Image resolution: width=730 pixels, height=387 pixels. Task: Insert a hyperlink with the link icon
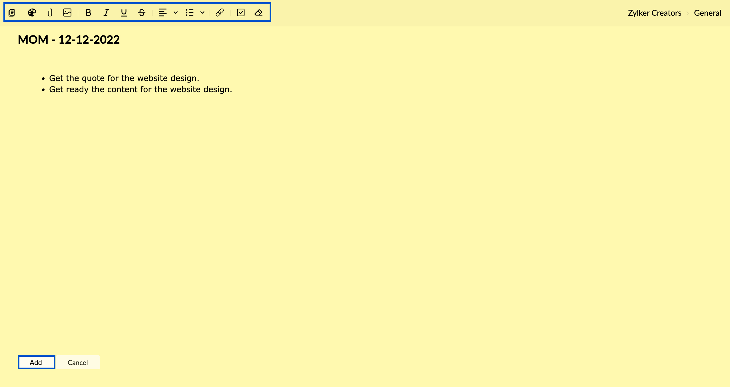pos(220,13)
